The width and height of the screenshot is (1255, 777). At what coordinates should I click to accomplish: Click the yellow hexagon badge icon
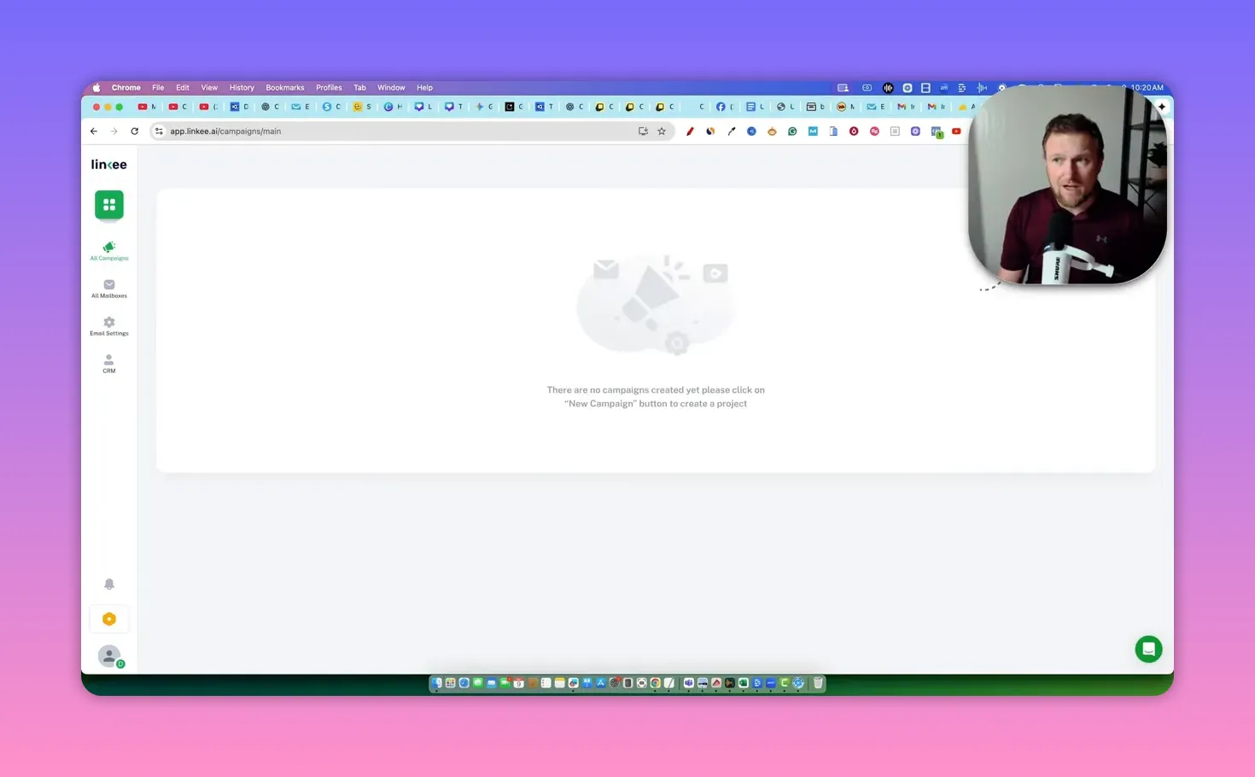point(108,619)
